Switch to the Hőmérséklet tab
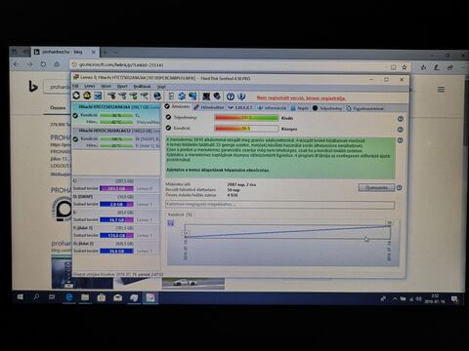 coord(209,107)
